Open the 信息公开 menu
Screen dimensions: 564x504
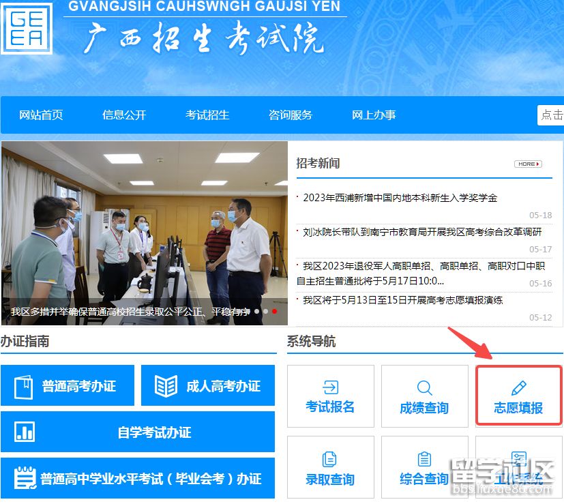coord(124,115)
